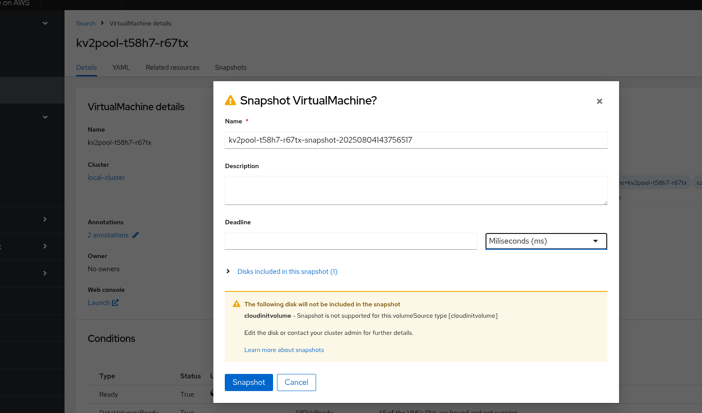Close the Snapshot VirtualMachine dialog
Screen dimensions: 702x413
[599, 101]
